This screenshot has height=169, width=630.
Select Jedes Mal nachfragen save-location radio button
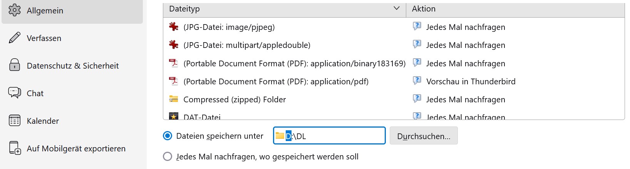pos(168,157)
